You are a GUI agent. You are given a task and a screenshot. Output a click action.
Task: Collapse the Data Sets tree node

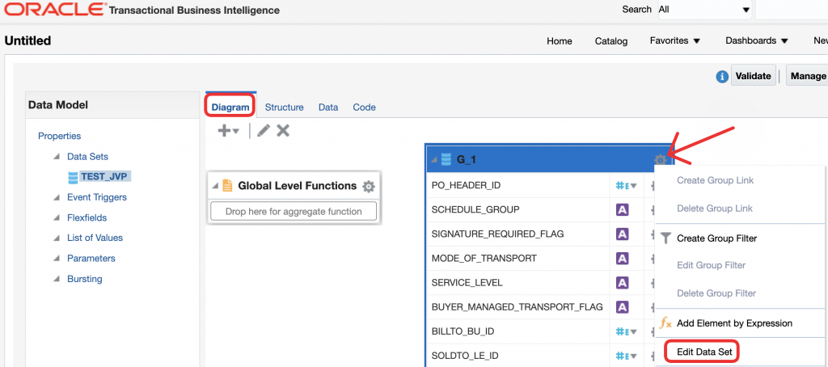click(57, 157)
